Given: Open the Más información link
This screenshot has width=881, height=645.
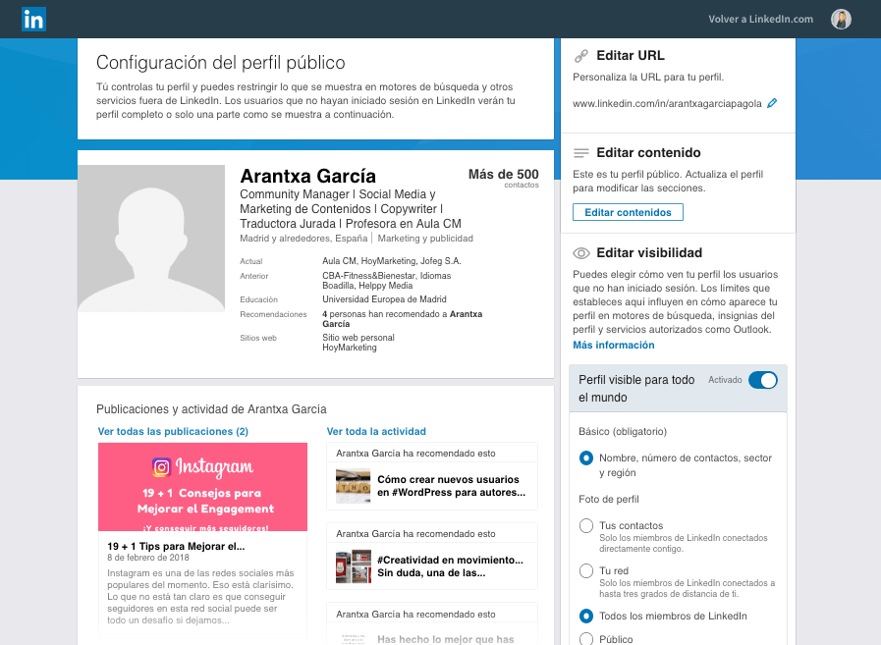Looking at the screenshot, I should click(x=613, y=345).
